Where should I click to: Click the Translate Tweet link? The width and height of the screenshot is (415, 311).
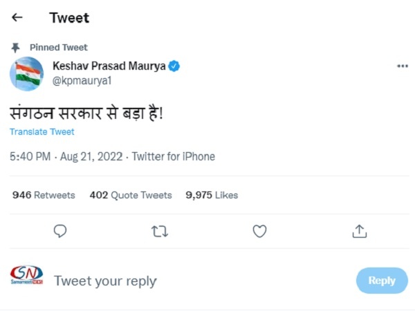pos(42,131)
